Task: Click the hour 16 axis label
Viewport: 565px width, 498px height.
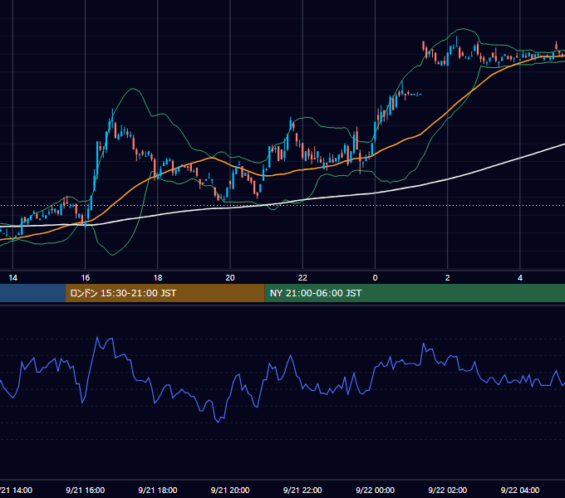Action: [x=86, y=278]
